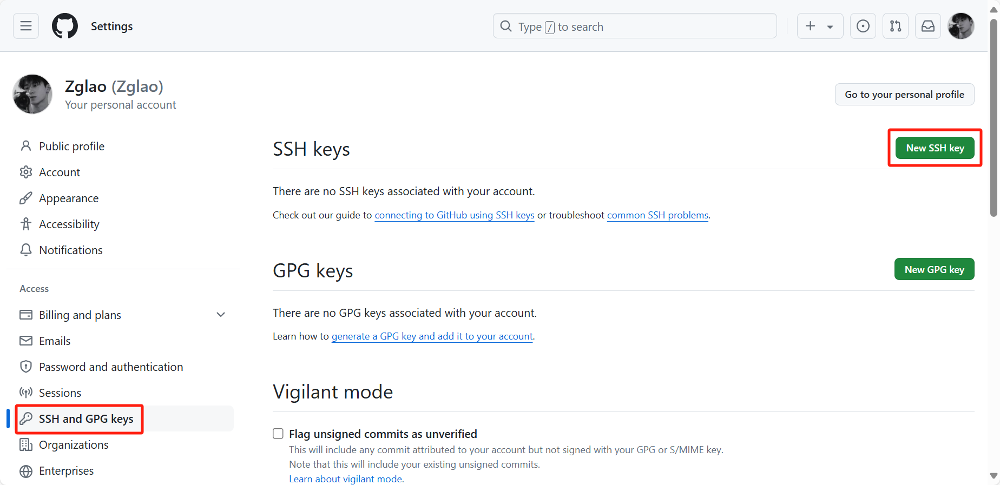Image resolution: width=1000 pixels, height=485 pixels.
Task: Click the New SSH key button
Action: (x=935, y=148)
